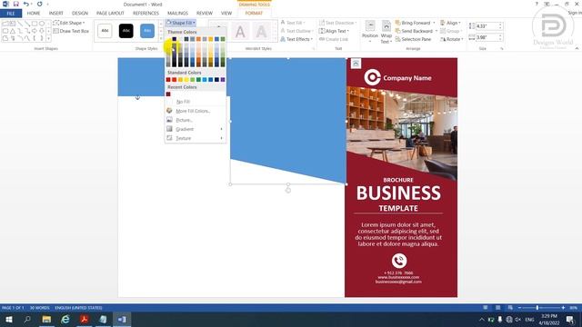The width and height of the screenshot is (582, 327).
Task: Select No Fill option
Action: pyautogui.click(x=196, y=102)
